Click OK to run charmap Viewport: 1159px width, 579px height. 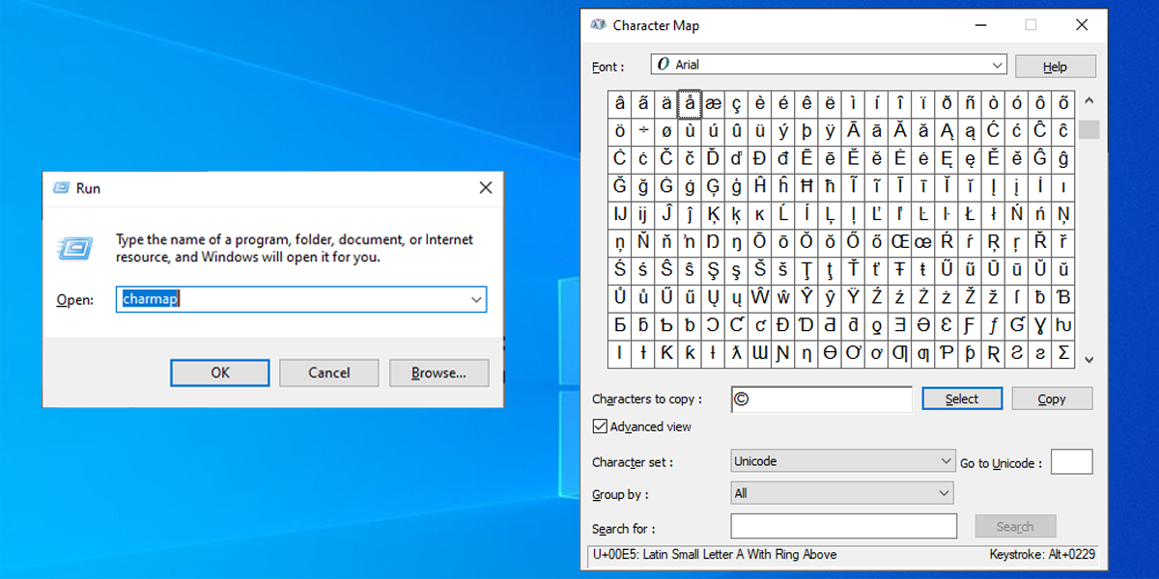219,372
